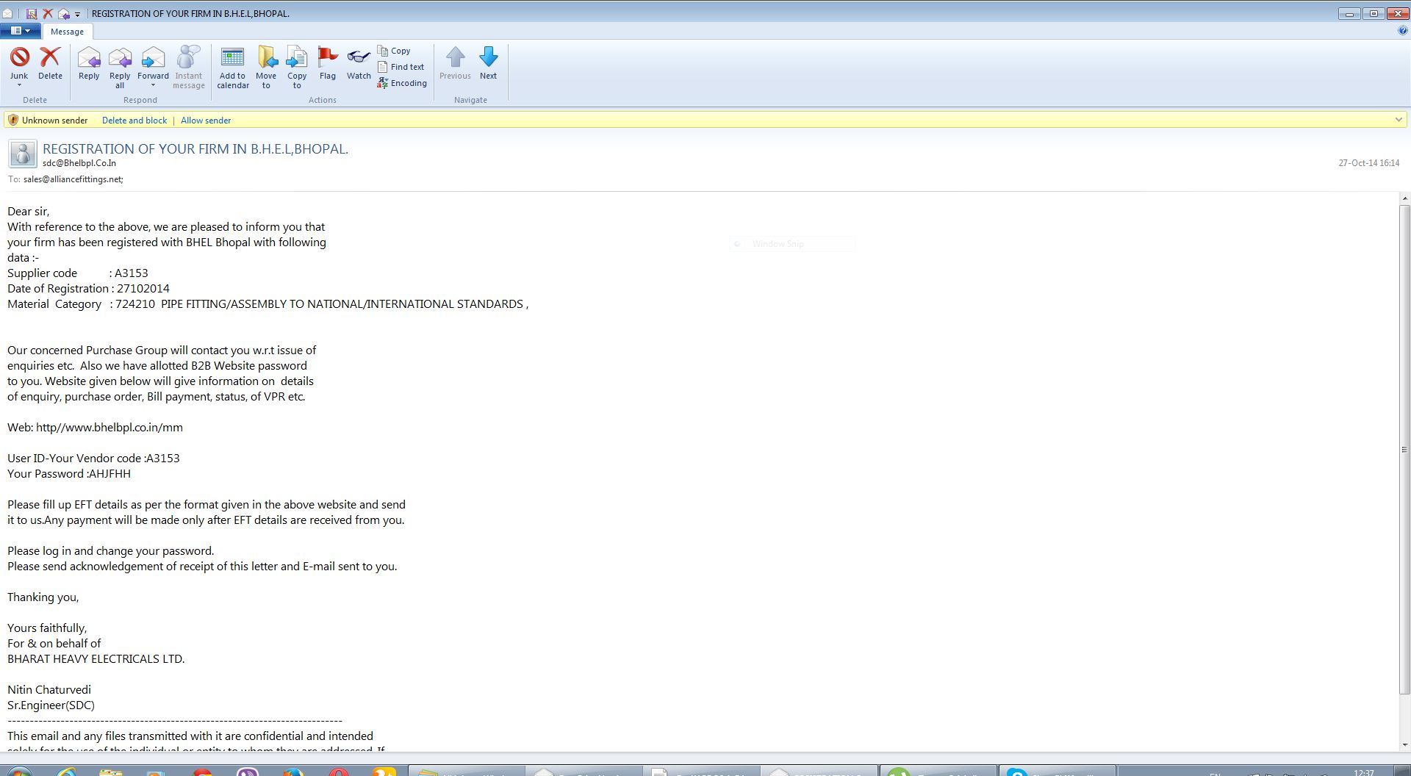1411x776 pixels.
Task: Click recipient sales@alliancefittings.net
Action: coord(73,179)
